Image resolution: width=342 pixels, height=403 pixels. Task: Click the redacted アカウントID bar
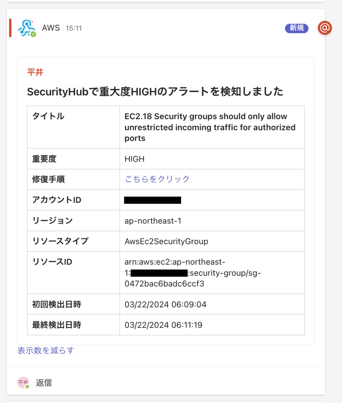click(x=153, y=200)
